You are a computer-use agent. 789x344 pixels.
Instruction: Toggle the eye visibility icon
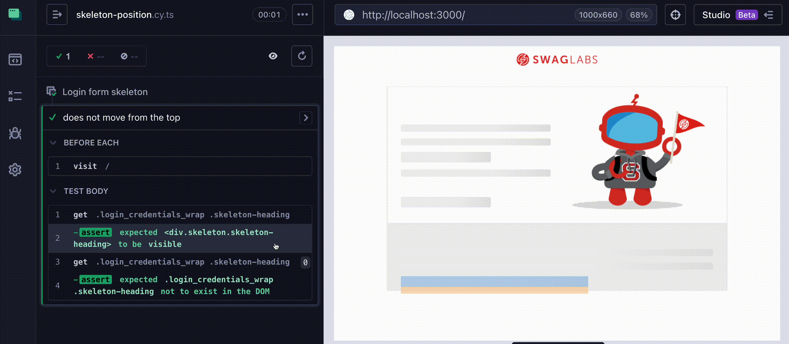273,56
